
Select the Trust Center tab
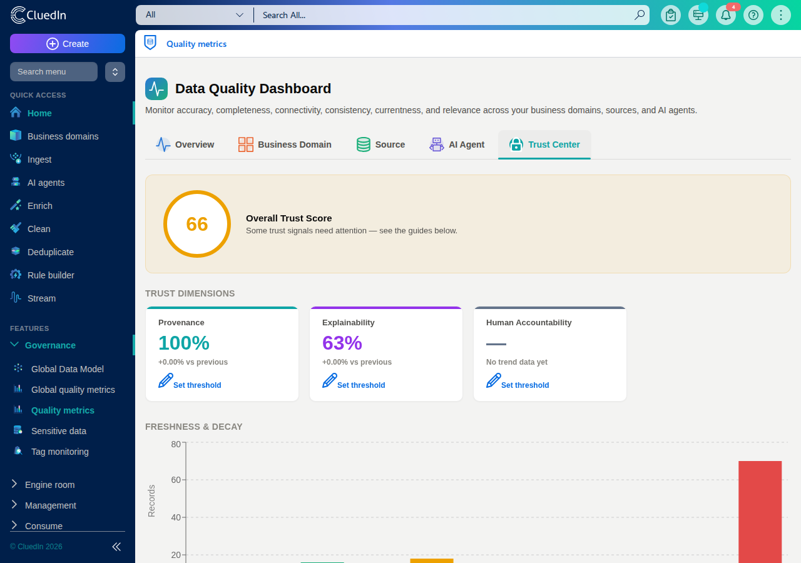544,145
